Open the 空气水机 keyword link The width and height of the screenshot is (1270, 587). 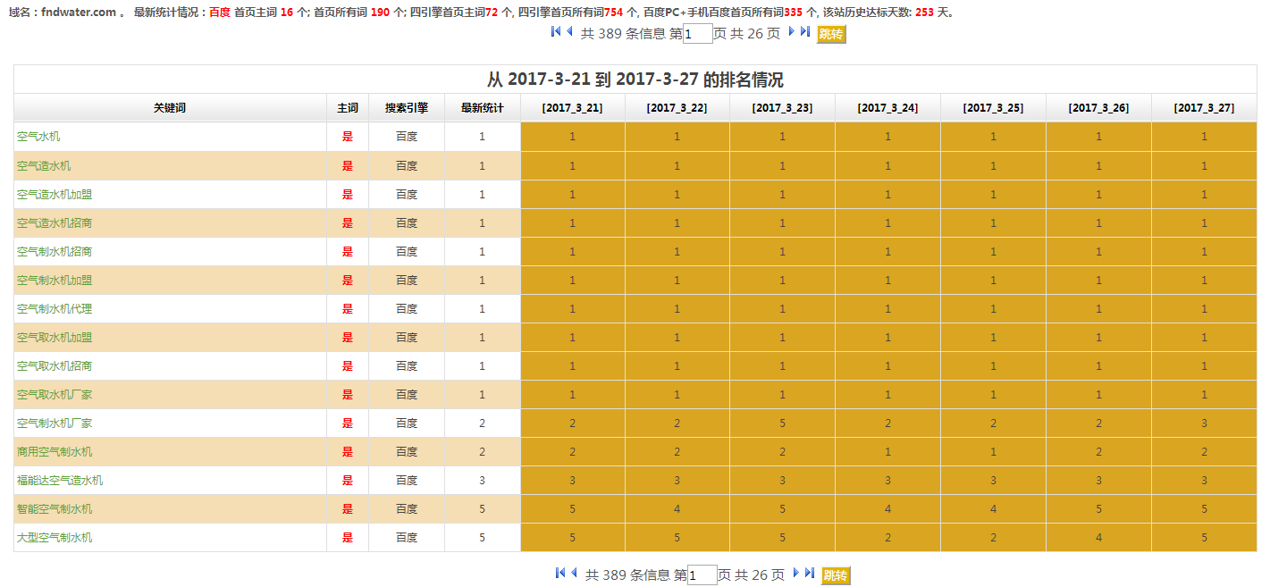coord(38,137)
